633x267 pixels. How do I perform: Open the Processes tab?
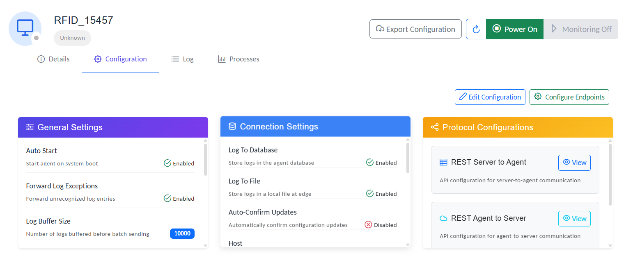[239, 59]
